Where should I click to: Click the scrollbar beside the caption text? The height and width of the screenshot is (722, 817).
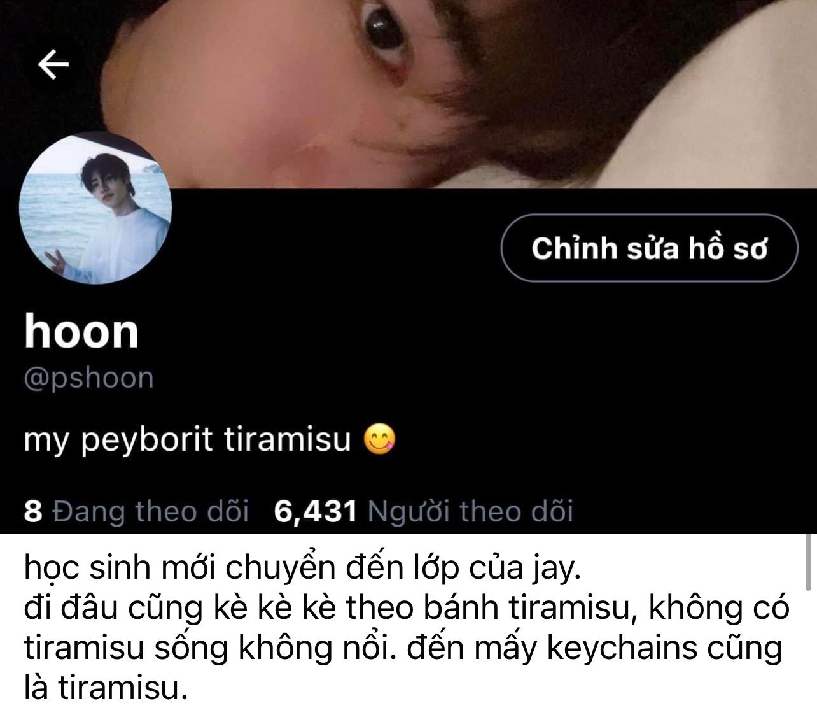point(808,560)
